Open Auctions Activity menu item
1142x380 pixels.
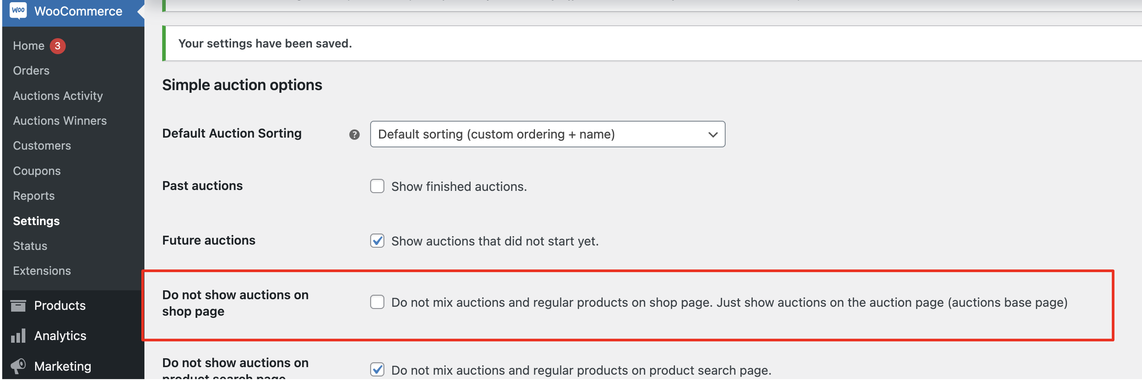coord(58,96)
